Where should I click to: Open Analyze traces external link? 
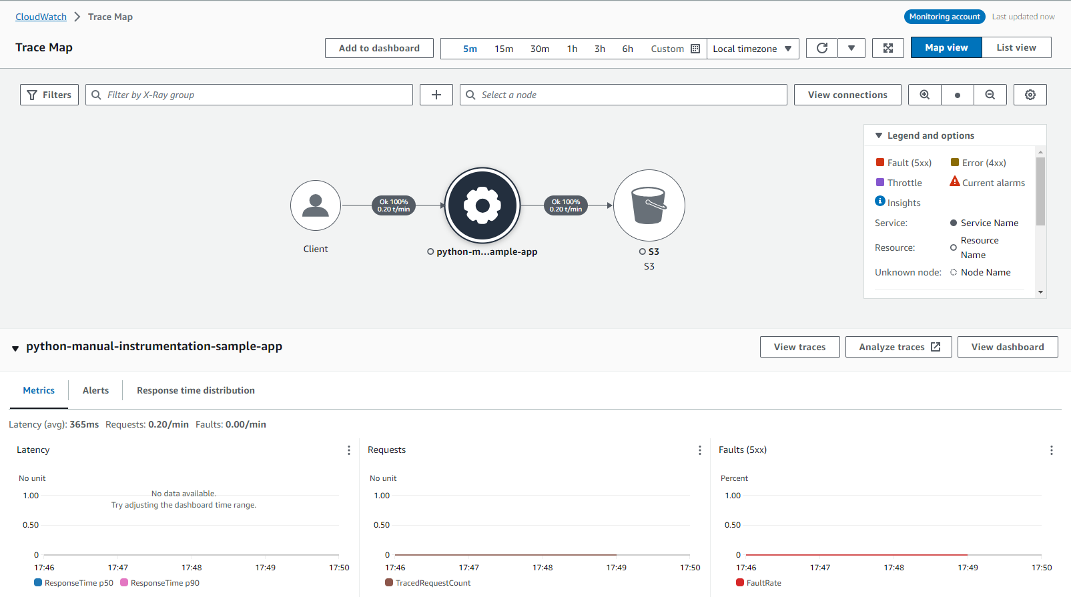[x=899, y=347]
